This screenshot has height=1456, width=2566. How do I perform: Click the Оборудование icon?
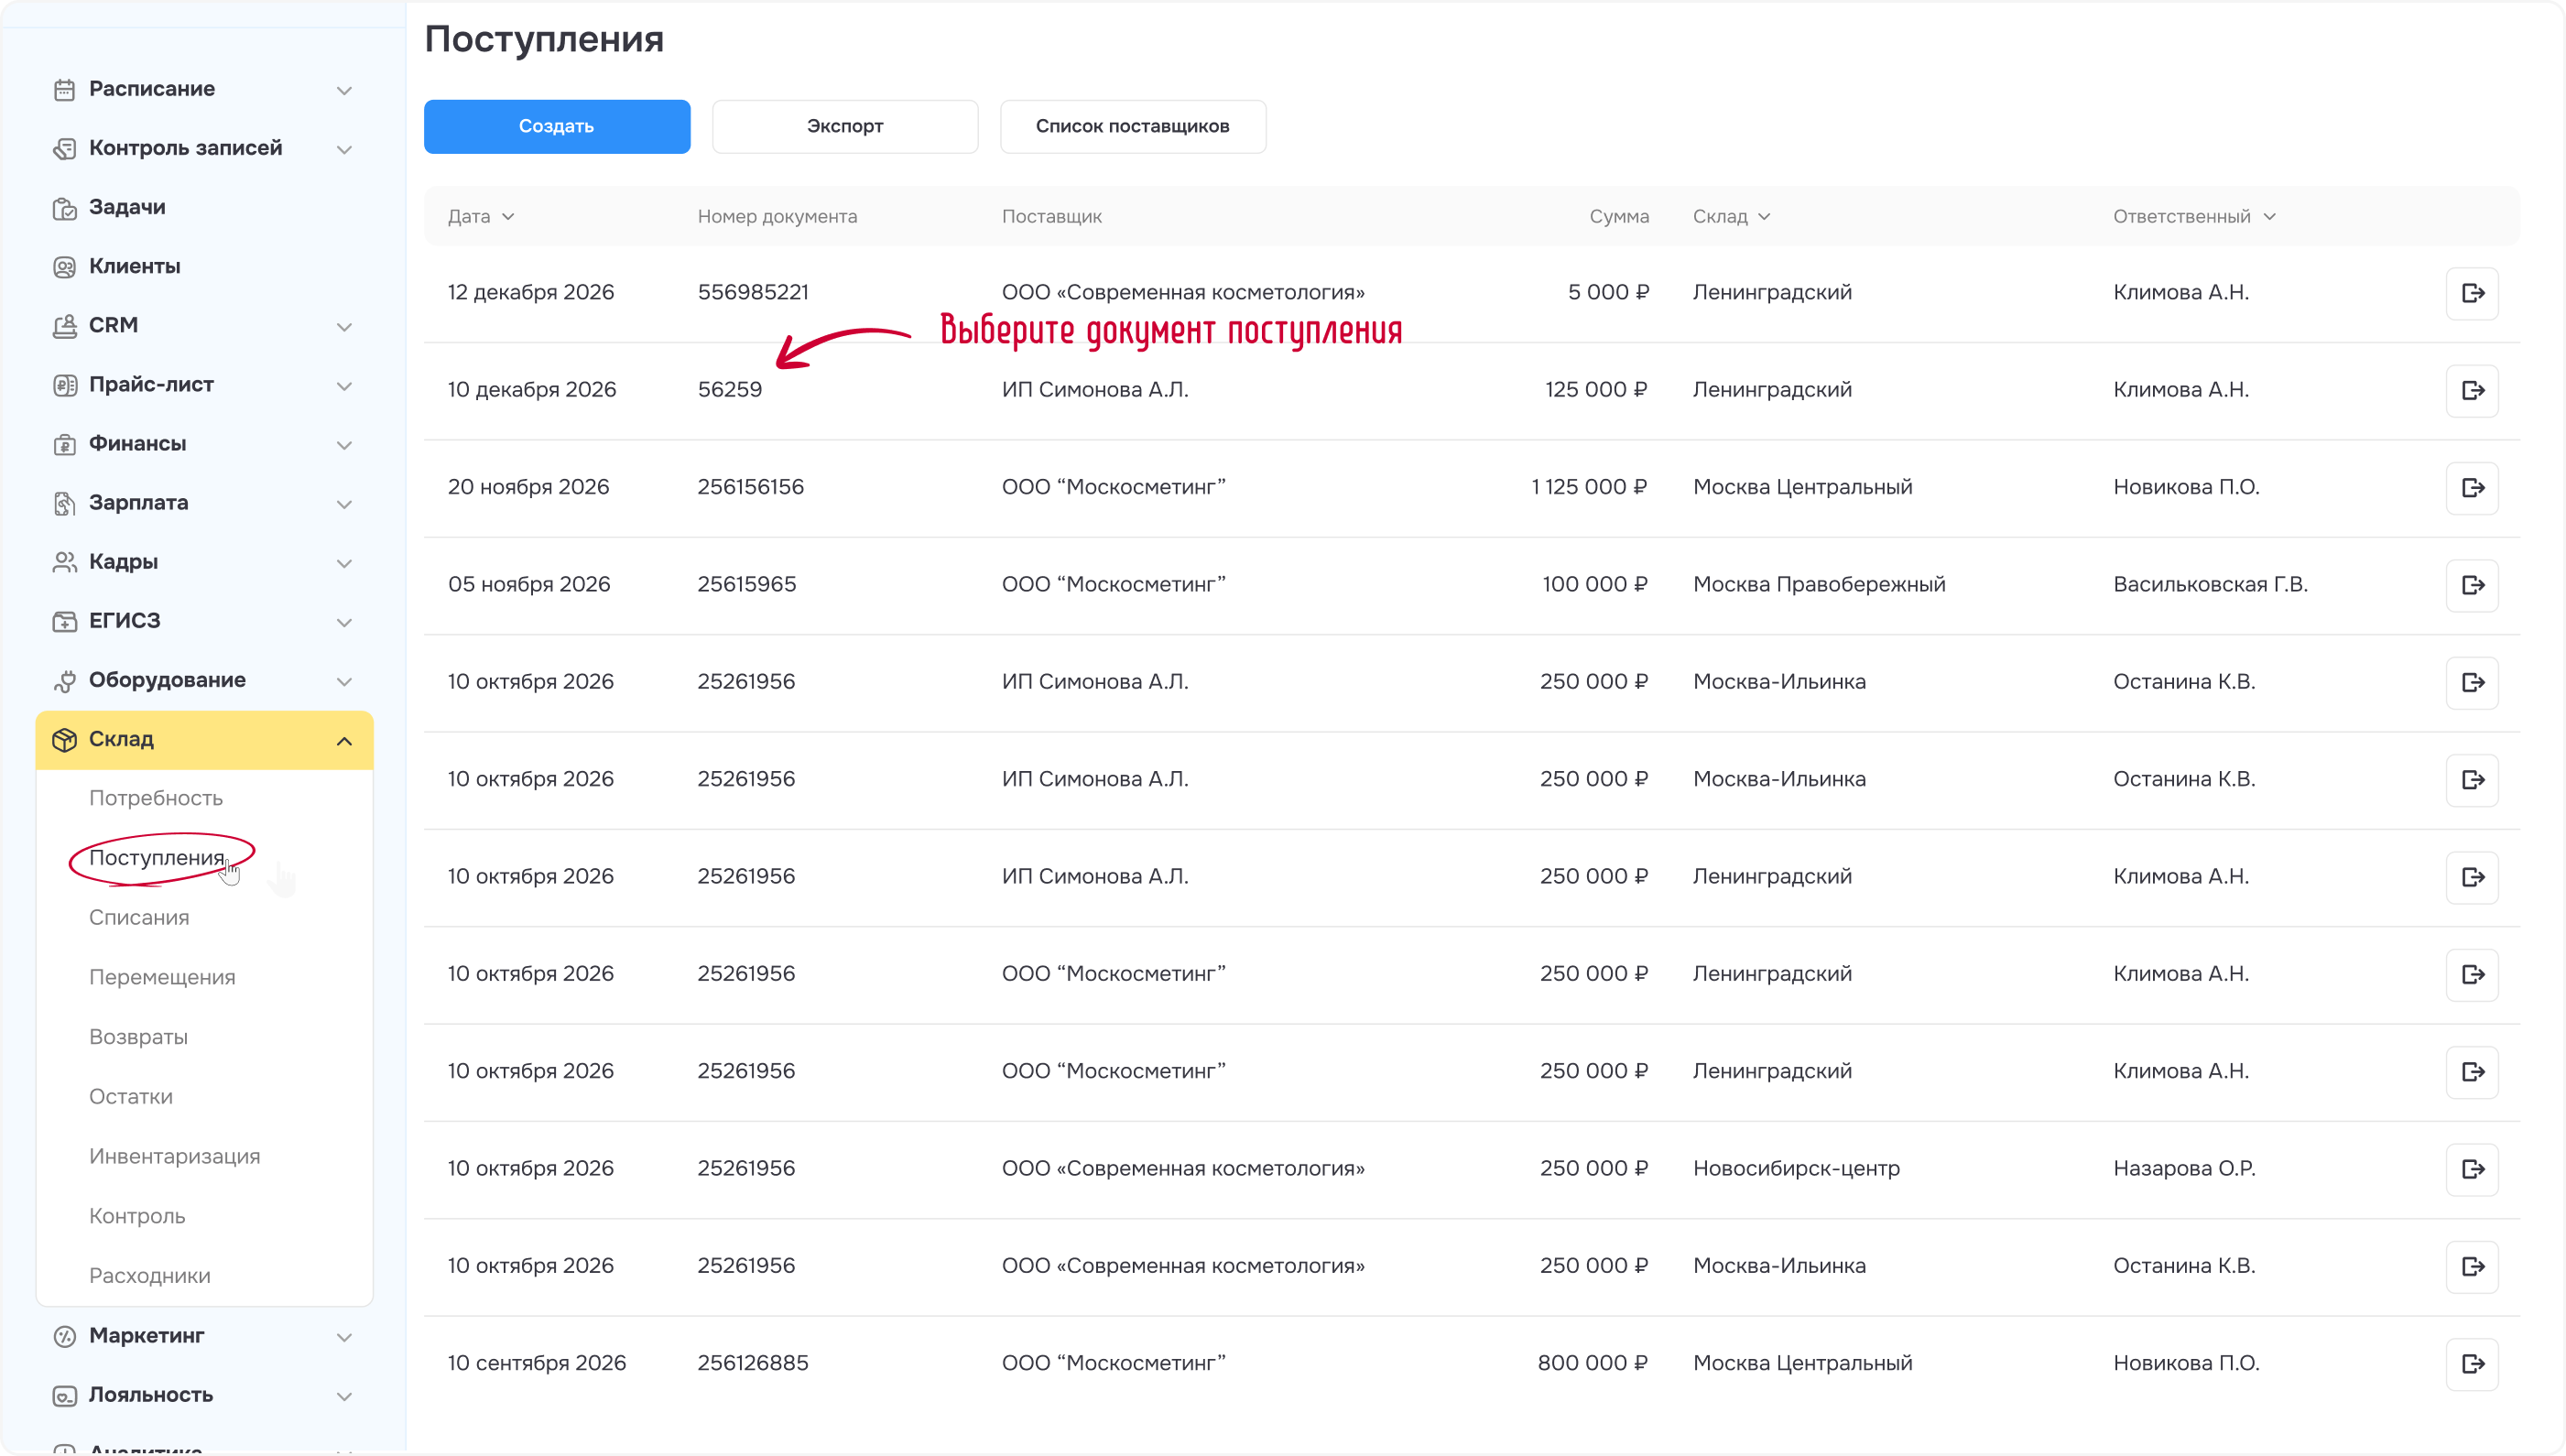point(64,681)
